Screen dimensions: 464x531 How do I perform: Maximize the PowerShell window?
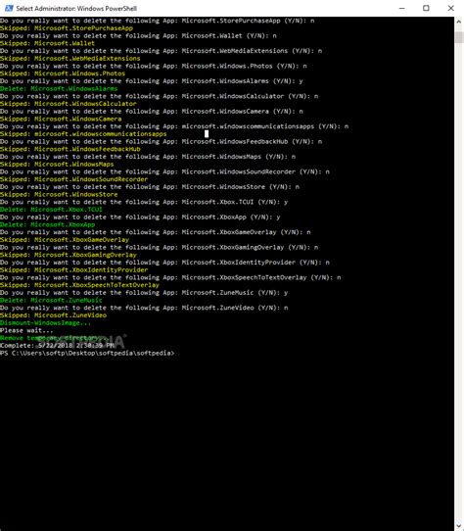(x=426, y=8)
